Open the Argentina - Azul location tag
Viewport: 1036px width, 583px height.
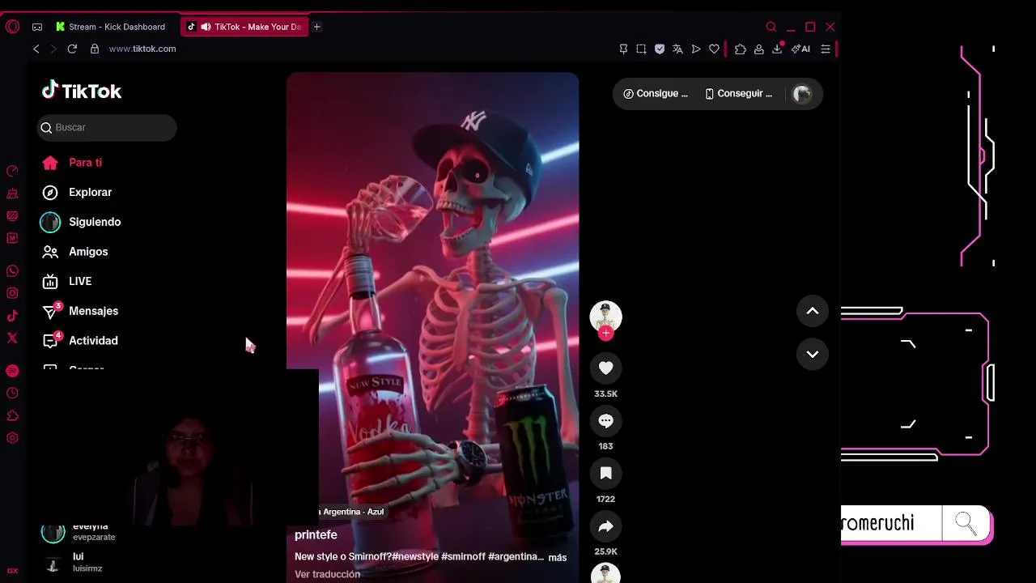352,512
